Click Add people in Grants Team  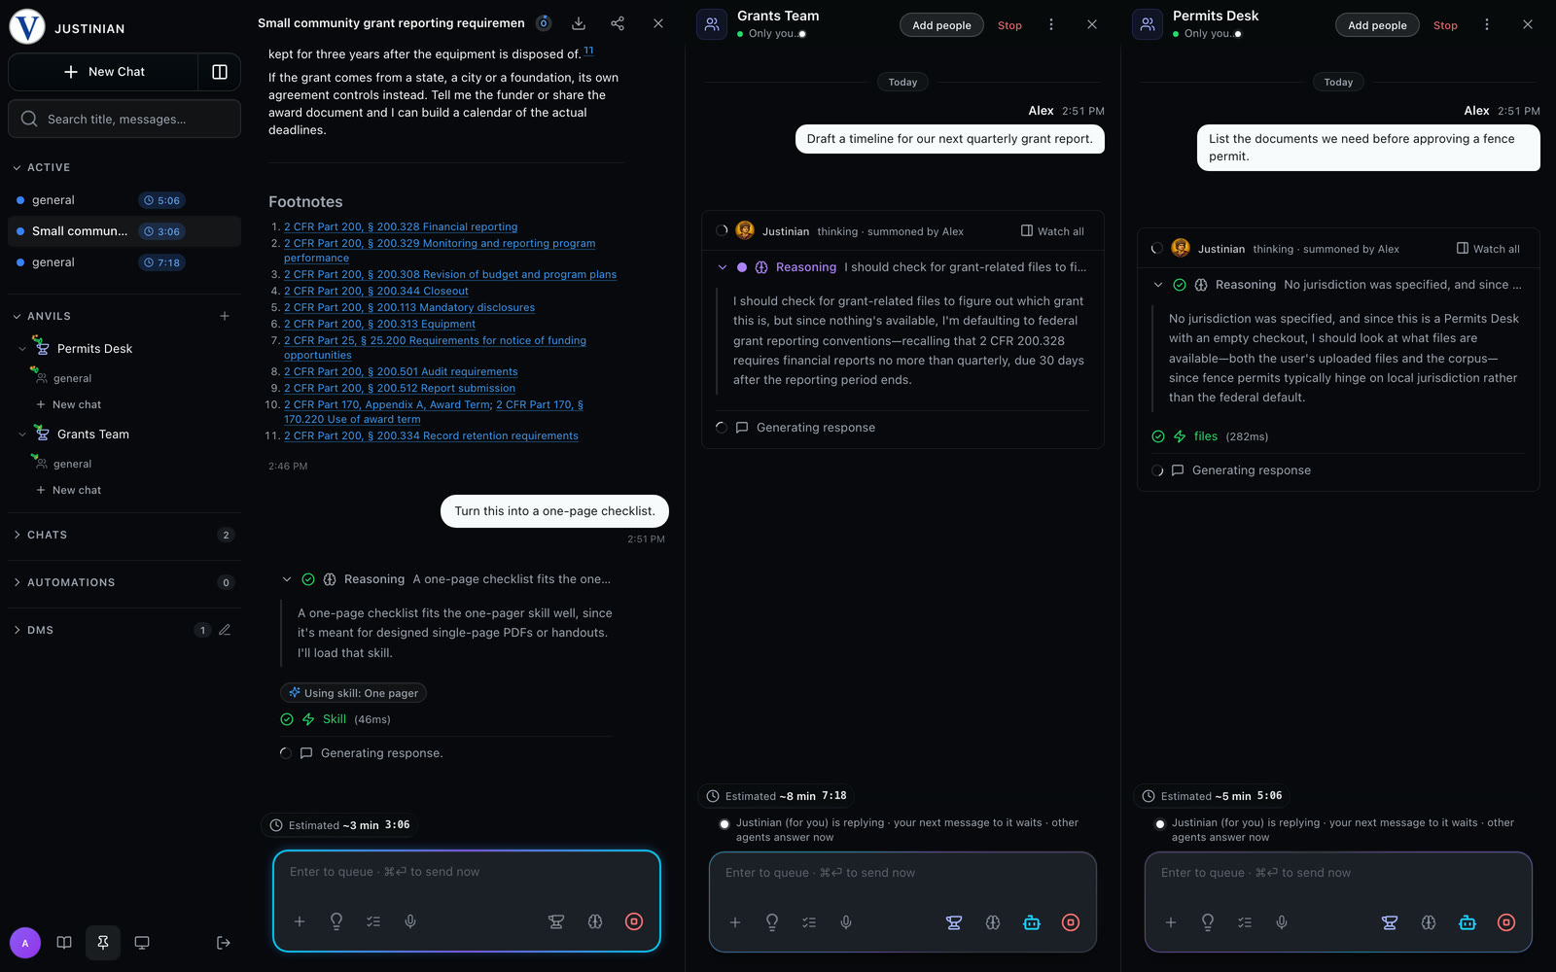[941, 25]
